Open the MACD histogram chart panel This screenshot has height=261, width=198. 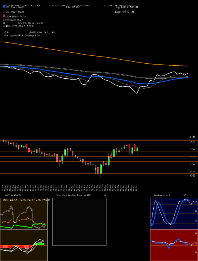pyautogui.click(x=24, y=245)
